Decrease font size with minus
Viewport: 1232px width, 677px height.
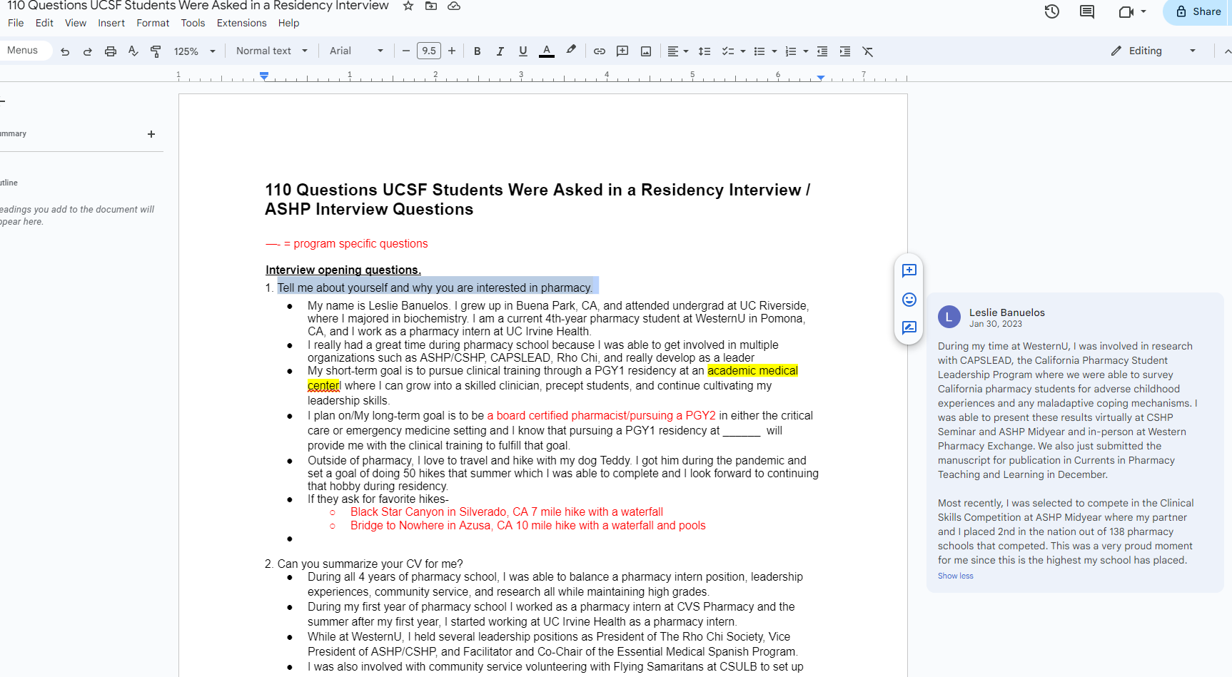(406, 51)
